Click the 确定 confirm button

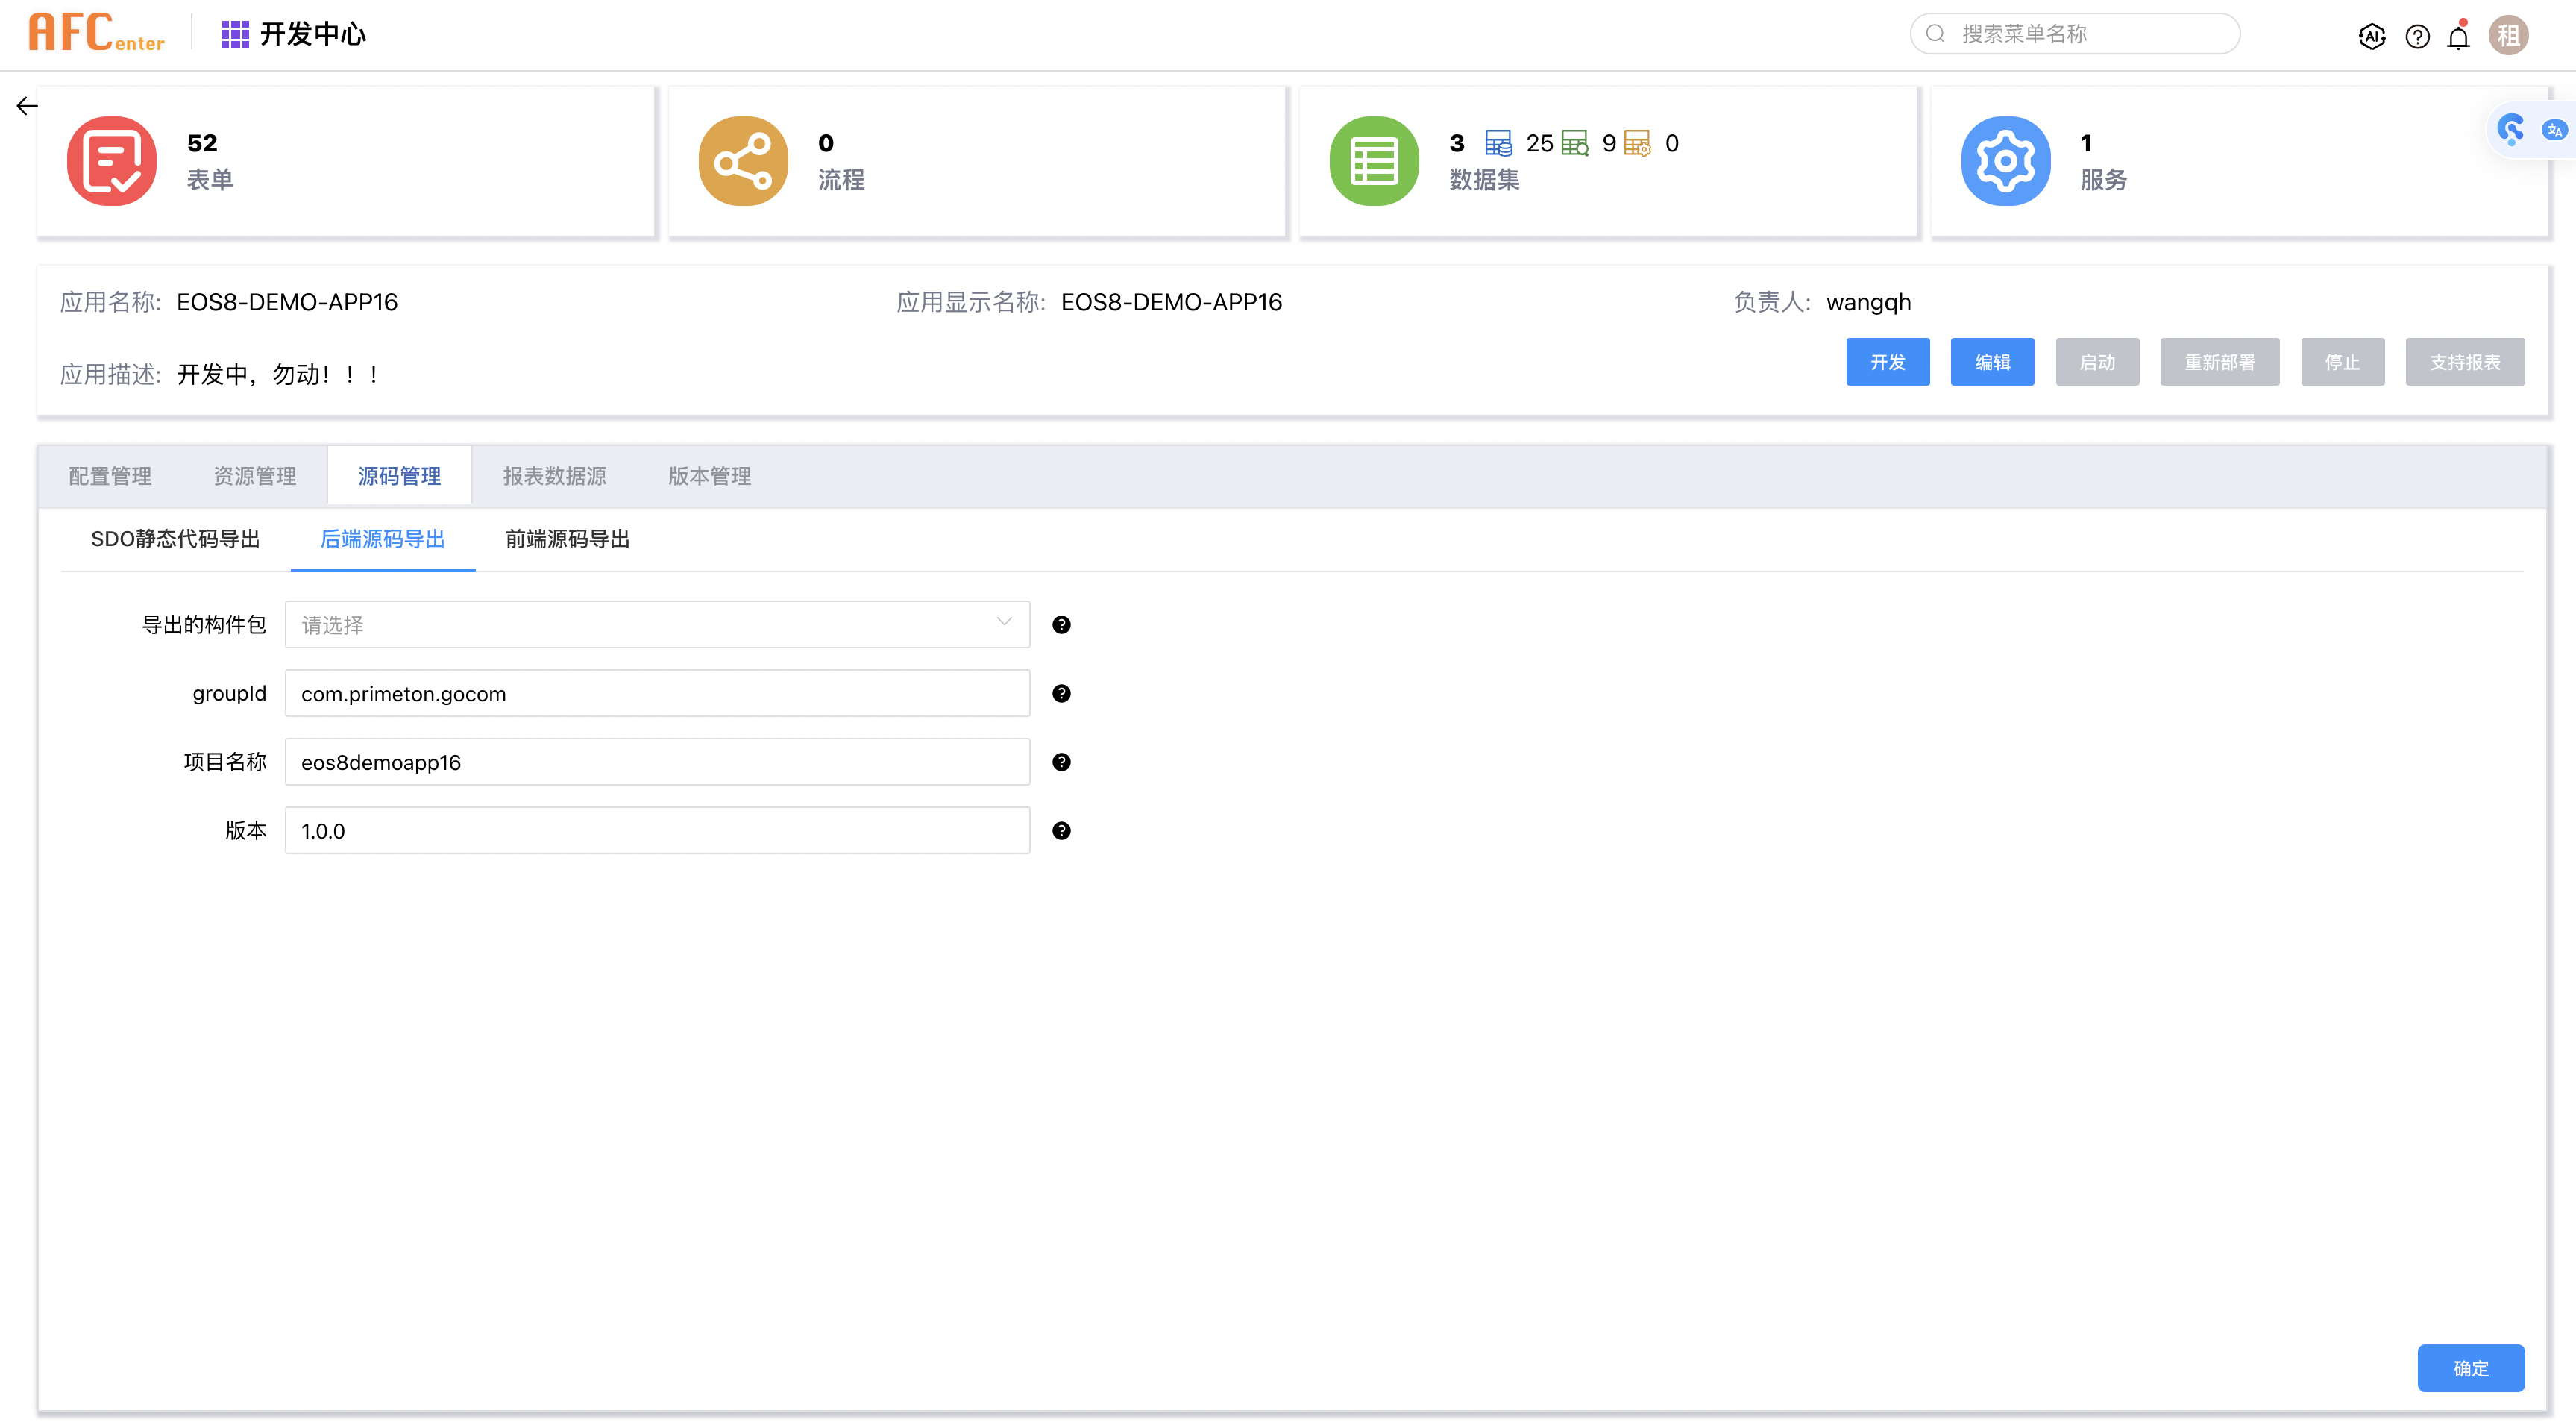coord(2470,1368)
